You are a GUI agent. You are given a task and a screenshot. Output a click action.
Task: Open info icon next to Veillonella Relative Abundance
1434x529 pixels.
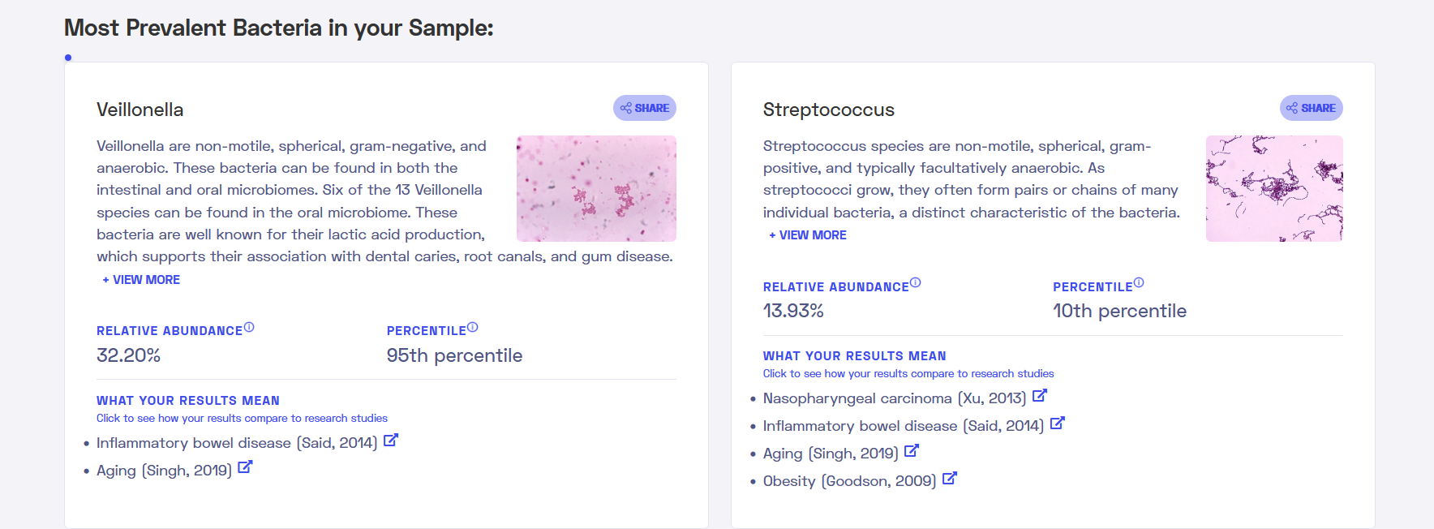249,327
